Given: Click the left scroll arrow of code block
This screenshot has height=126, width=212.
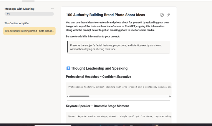Looking at the screenshot, I should pyautogui.click(x=67, y=96).
